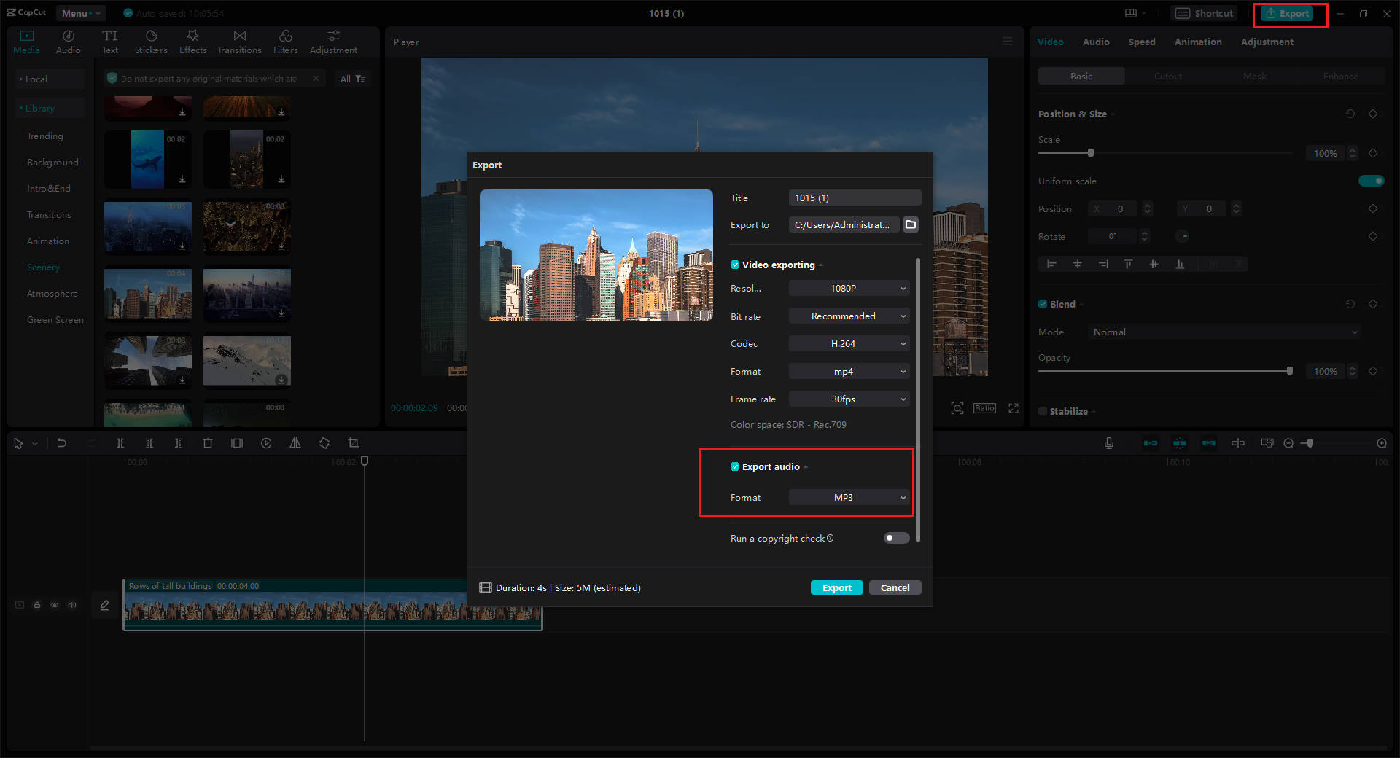Open the Text panel
The height and width of the screenshot is (758, 1400).
110,40
